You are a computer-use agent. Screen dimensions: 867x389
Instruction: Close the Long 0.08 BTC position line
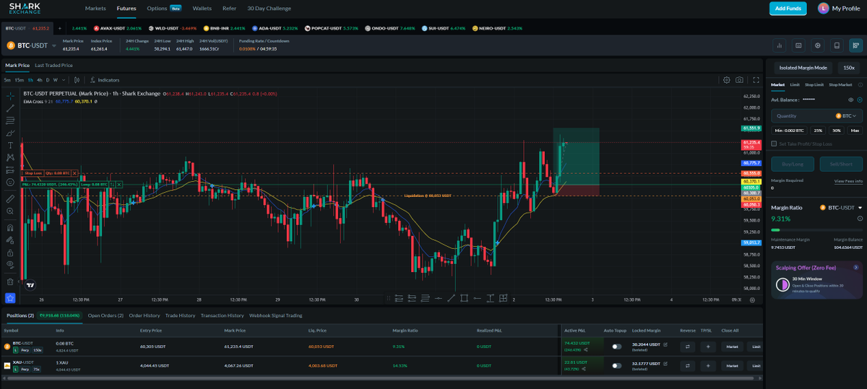pyautogui.click(x=120, y=185)
